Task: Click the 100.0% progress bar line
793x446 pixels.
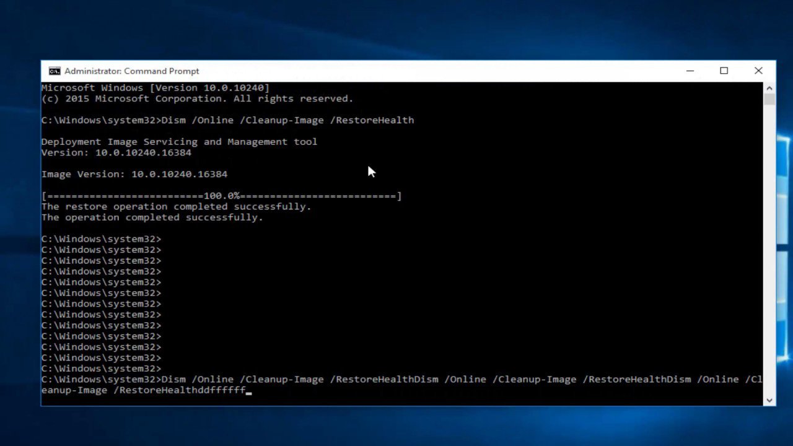Action: point(221,196)
